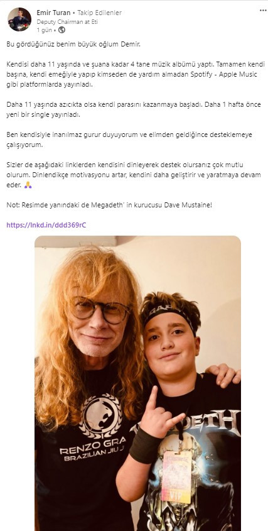The image size is (268, 531).
Task: Click the Takip Edilenler label
Action: coord(100,13)
